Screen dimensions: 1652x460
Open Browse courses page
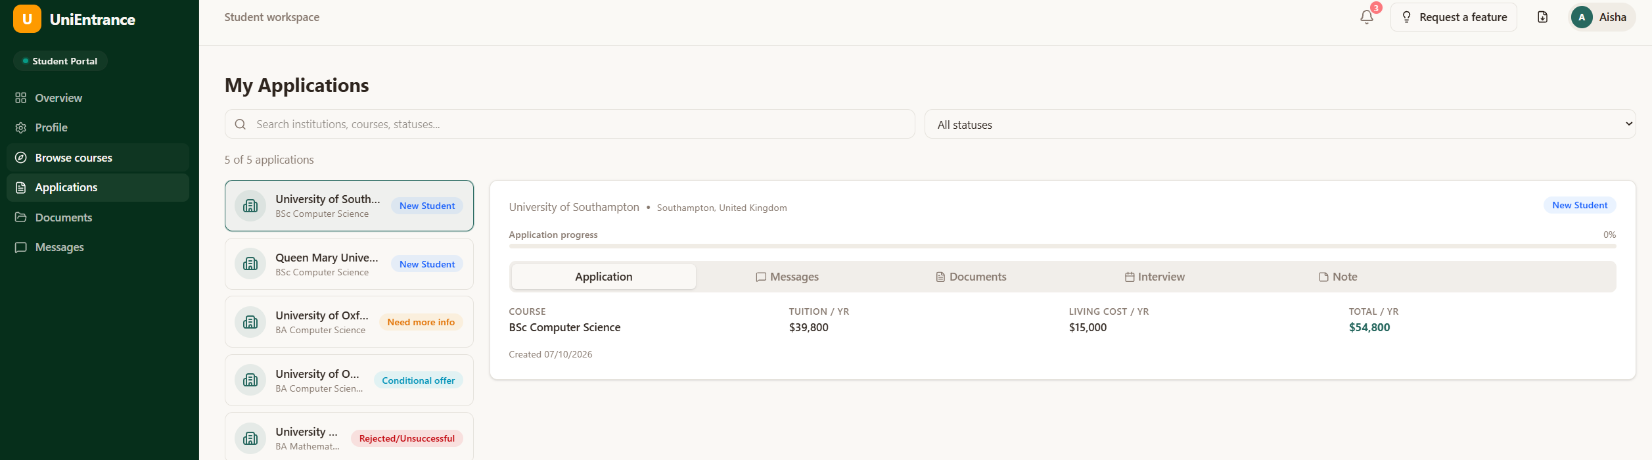coord(98,158)
